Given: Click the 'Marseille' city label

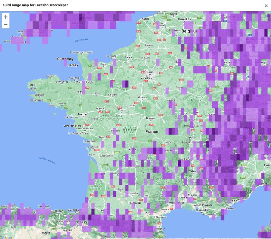Looking at the screenshot, I should pos(202,210).
